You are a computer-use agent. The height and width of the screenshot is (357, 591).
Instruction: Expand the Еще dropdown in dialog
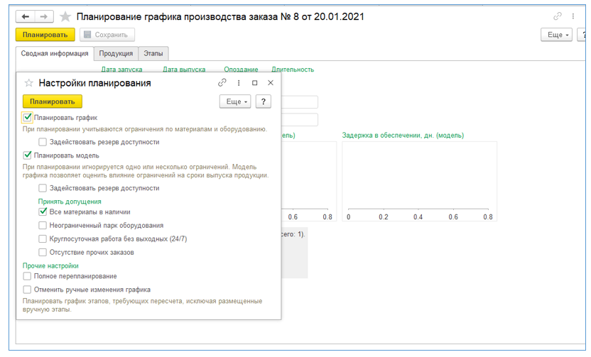pyautogui.click(x=236, y=101)
